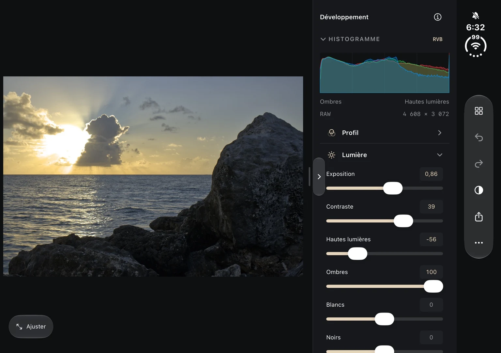Click the 6:32 clock
This screenshot has height=353, width=501.
pyautogui.click(x=476, y=27)
